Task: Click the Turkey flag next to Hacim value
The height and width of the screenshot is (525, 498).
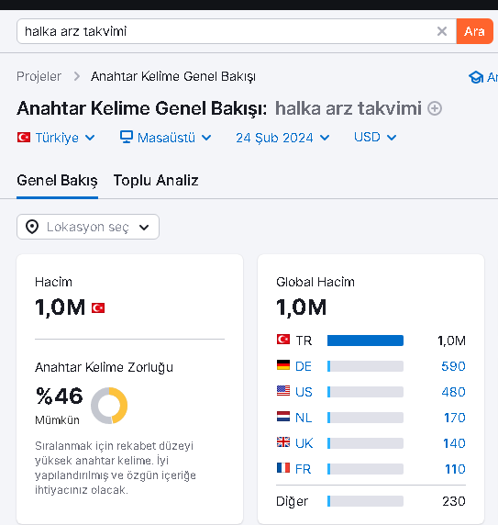Action: tap(98, 307)
